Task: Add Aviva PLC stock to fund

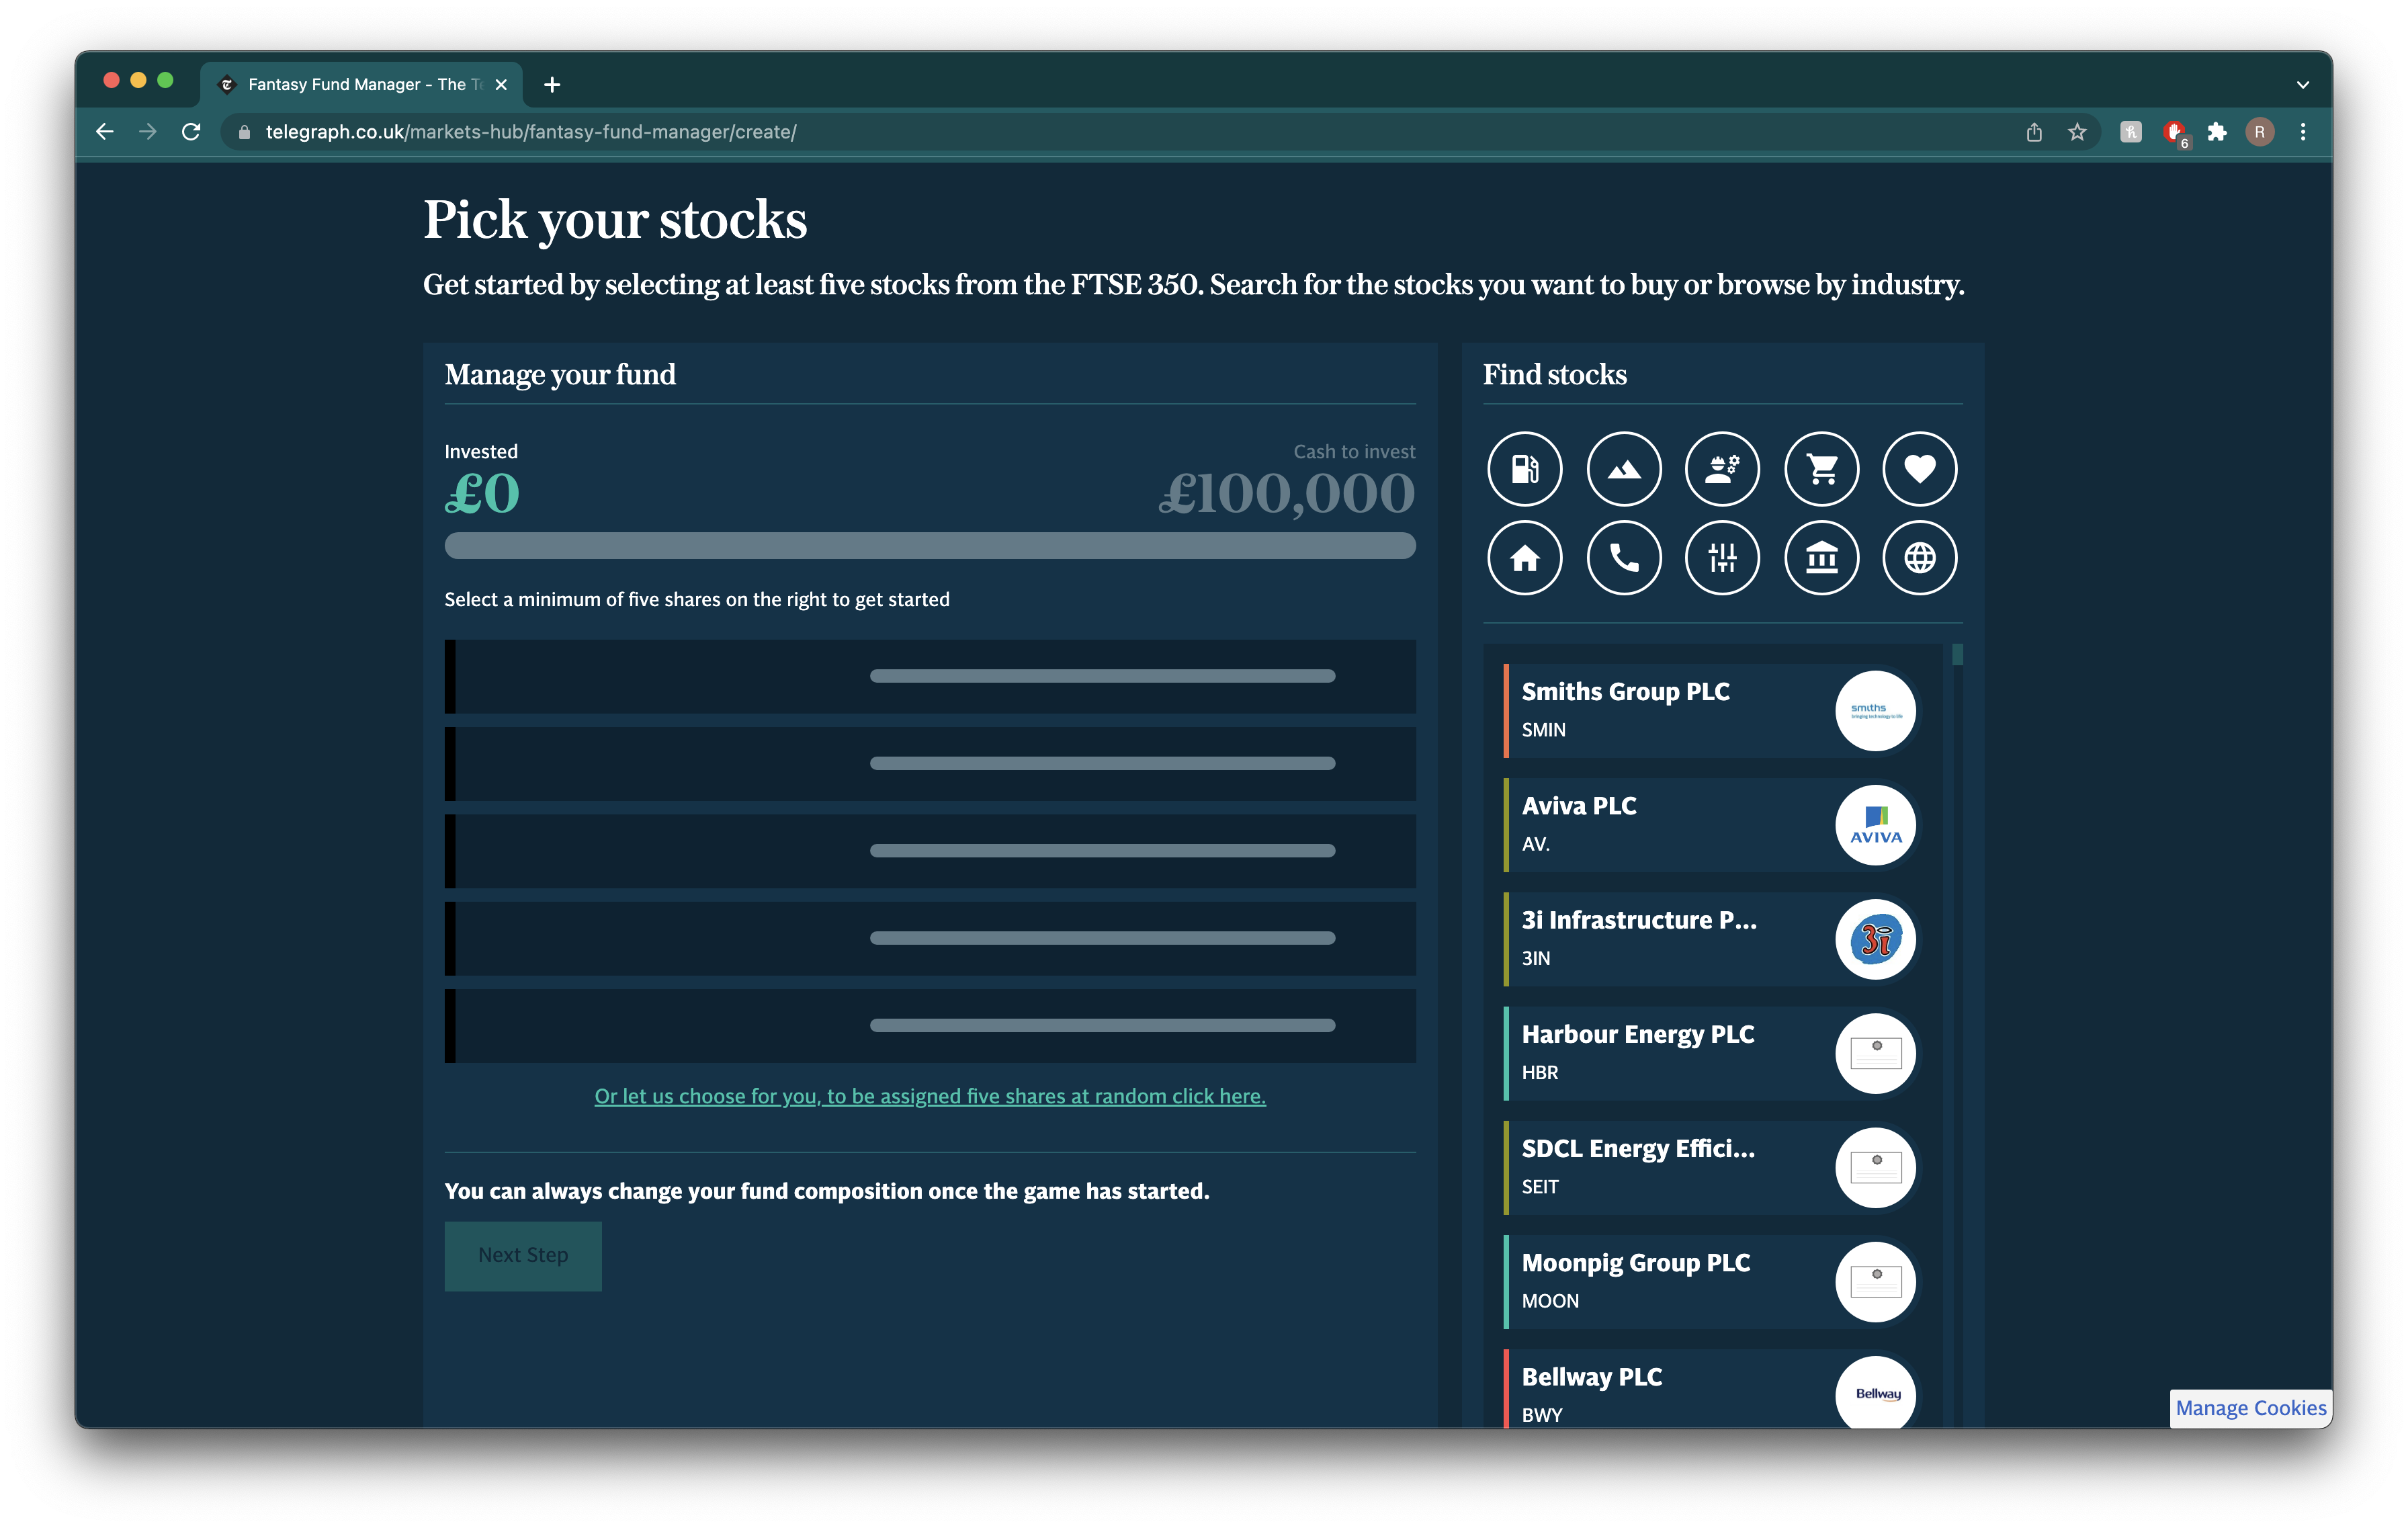Action: (x=1711, y=825)
